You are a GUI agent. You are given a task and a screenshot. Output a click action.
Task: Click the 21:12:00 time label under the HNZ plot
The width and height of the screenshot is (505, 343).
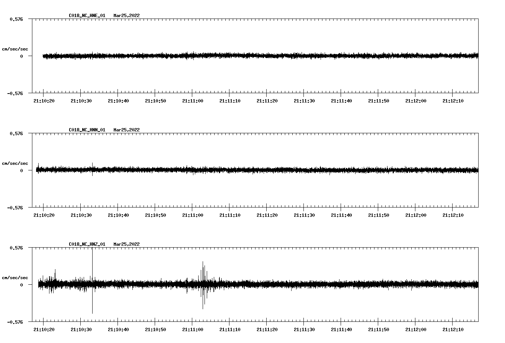coord(416,329)
